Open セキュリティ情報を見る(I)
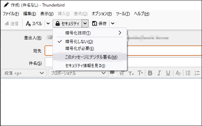 (90, 66)
